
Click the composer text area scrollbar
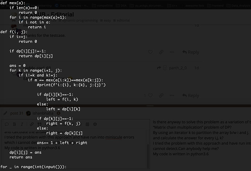pos(148,156)
